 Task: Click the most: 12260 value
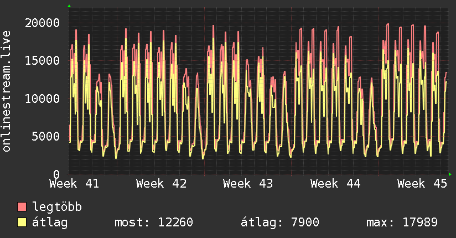point(154,223)
